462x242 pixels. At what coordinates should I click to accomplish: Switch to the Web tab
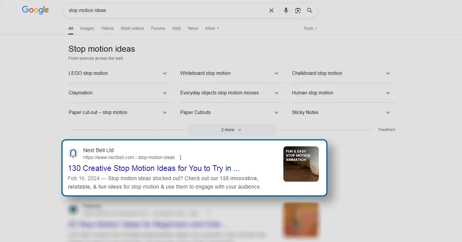click(177, 28)
